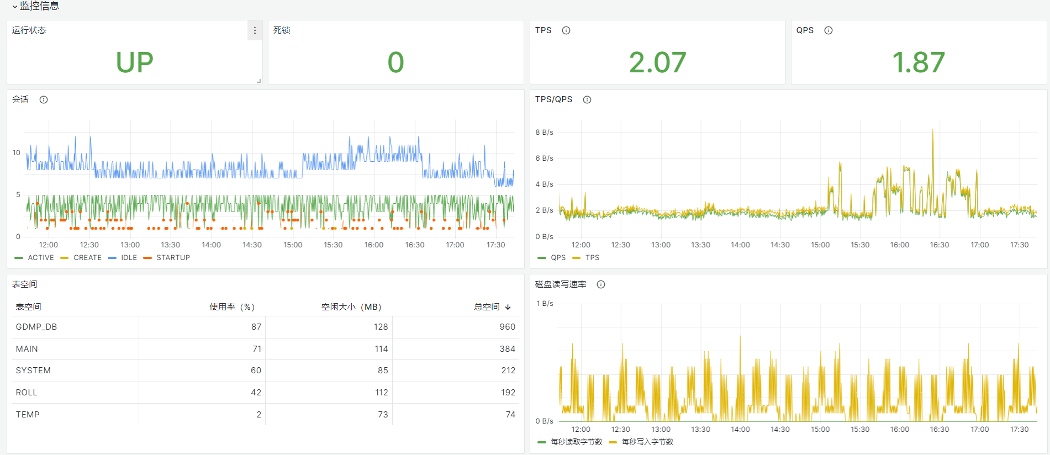Image resolution: width=1050 pixels, height=455 pixels.
Task: Click the 42 usage value for ROLL
Action: coord(256,393)
